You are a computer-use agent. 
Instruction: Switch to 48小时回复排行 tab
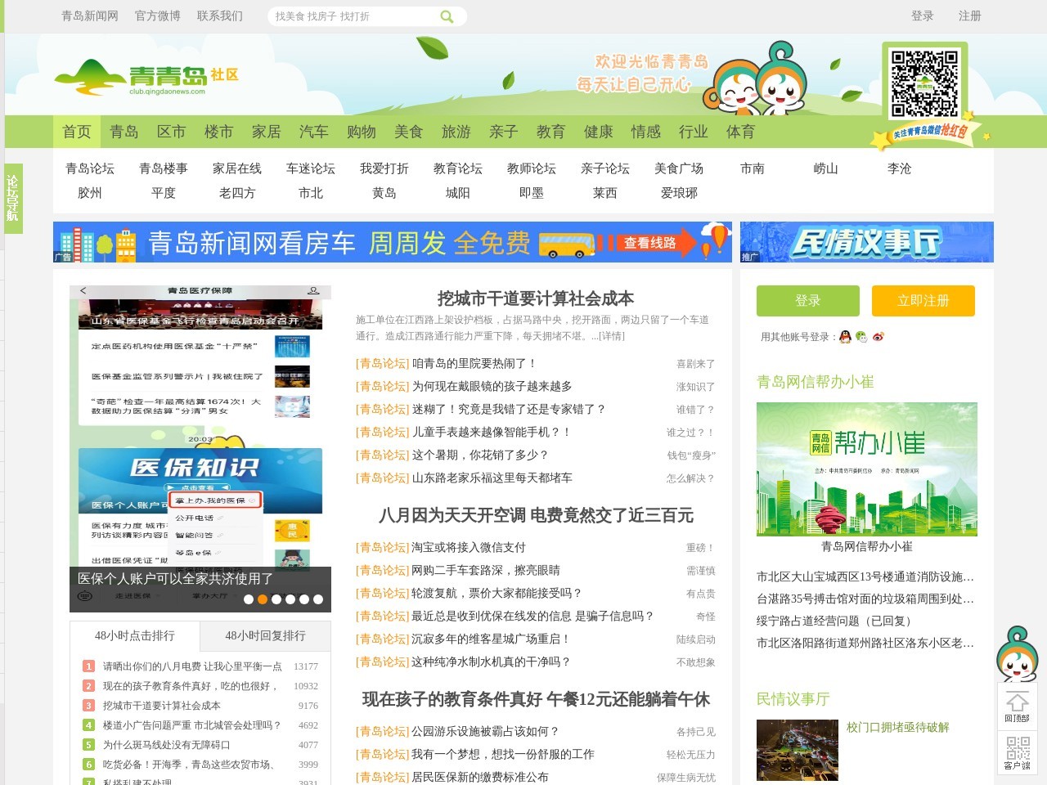point(265,635)
